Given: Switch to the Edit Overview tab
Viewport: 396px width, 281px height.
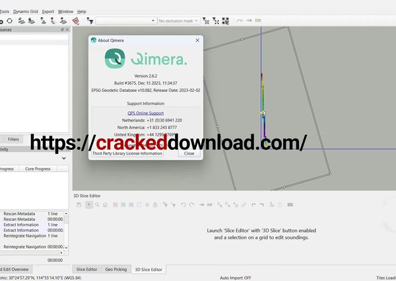Looking at the screenshot, I should pos(15,269).
